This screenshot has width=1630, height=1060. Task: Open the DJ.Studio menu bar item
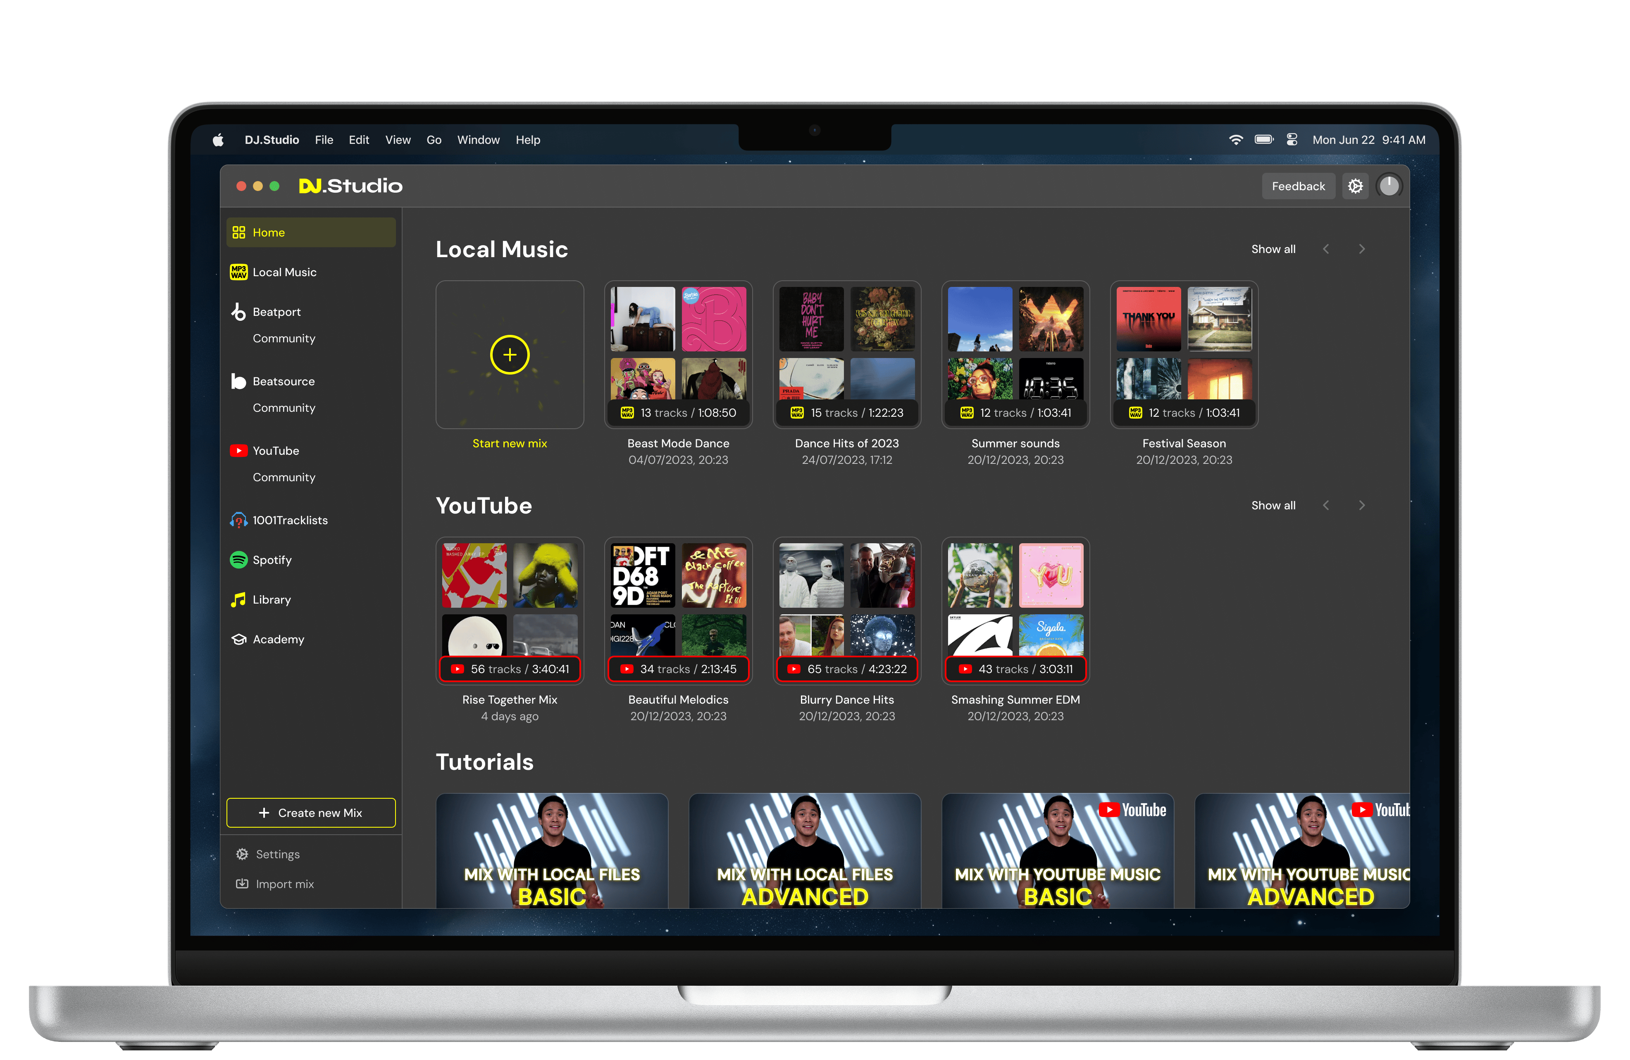(272, 140)
